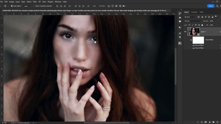221x124 pixels.
Task: Click the canvas vertical scrollbar
Action: 175,66
